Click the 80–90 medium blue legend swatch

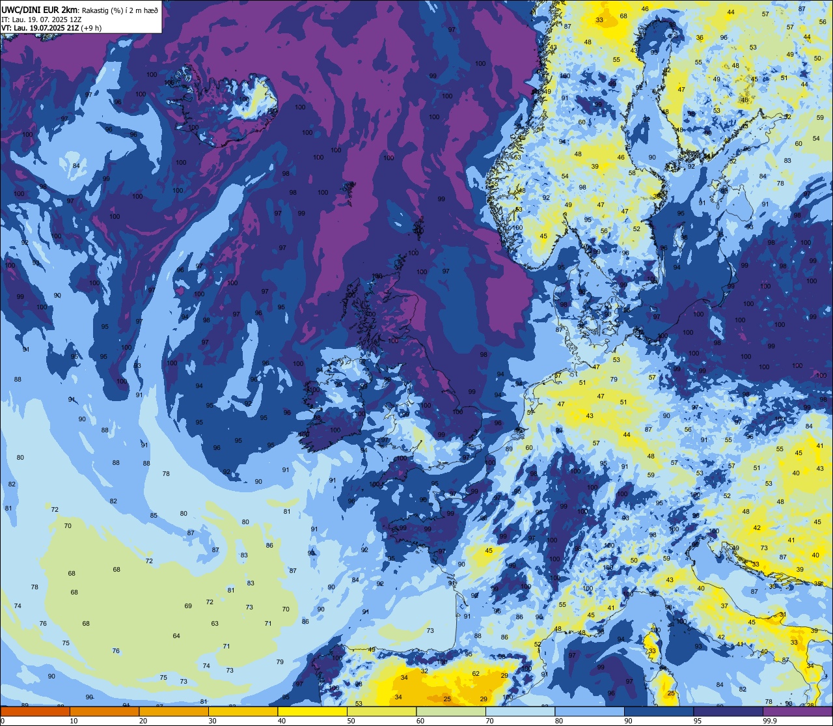(x=590, y=711)
